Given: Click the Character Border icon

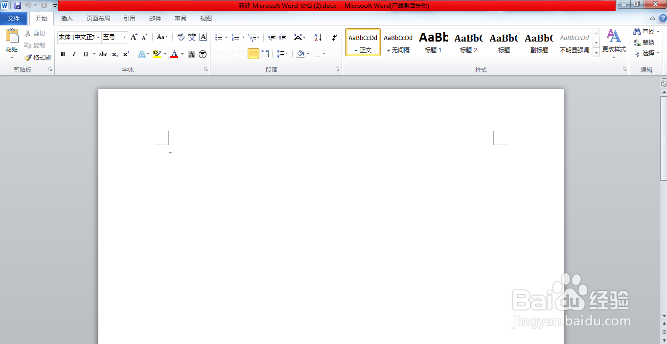Looking at the screenshot, I should tap(203, 37).
